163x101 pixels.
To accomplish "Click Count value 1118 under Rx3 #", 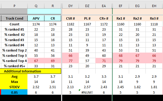I will click(154, 24).
